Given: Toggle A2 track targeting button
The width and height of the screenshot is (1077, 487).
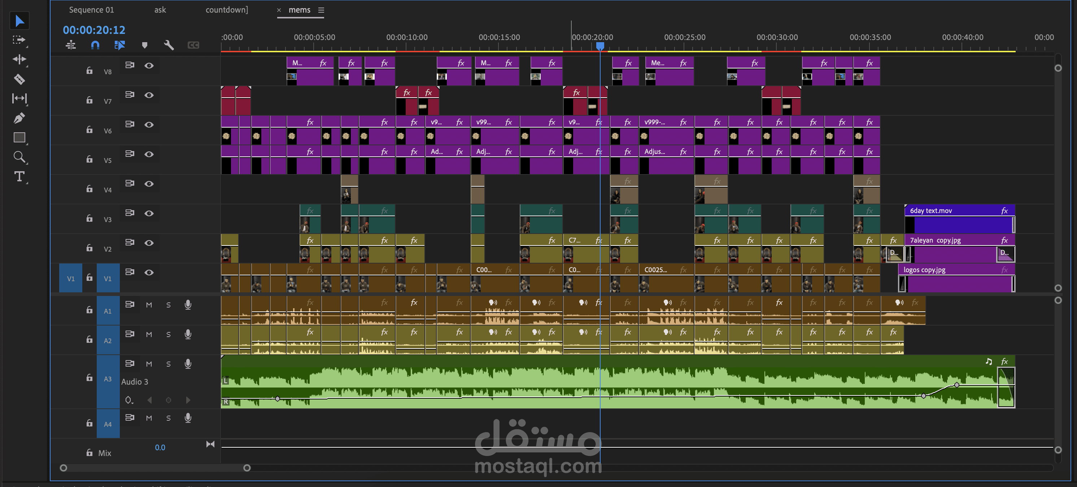Looking at the screenshot, I should pyautogui.click(x=108, y=340).
